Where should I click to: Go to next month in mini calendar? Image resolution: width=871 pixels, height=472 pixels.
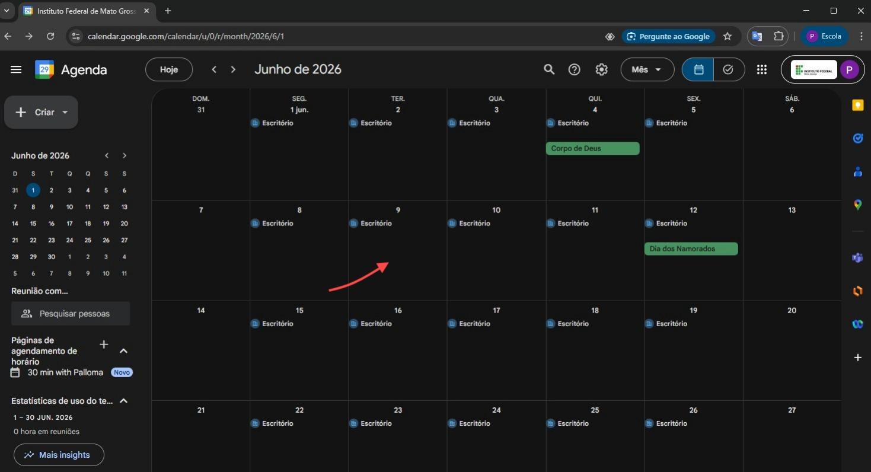[x=125, y=155]
